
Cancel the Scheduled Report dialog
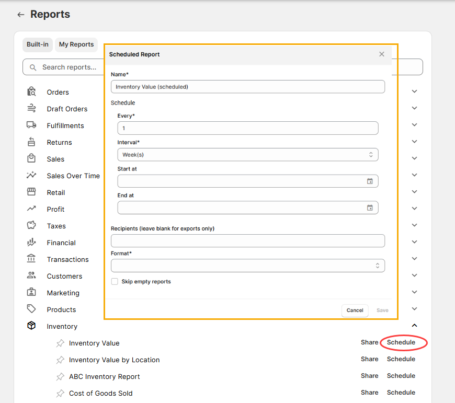[355, 310]
